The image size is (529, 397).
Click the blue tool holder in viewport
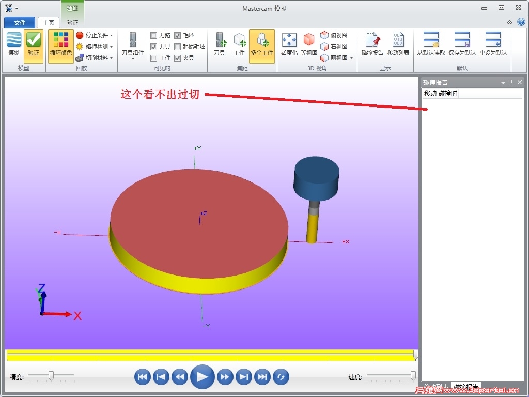(316, 178)
